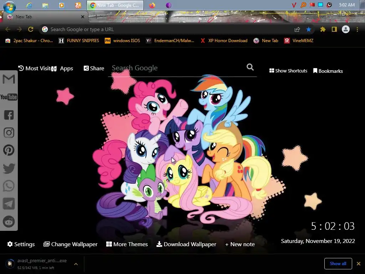Share this page from the address bar
The image size is (365, 274).
(x=297, y=29)
